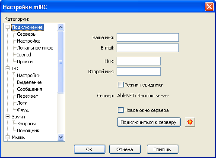Select the Выделение category

pyautogui.click(x=29, y=82)
